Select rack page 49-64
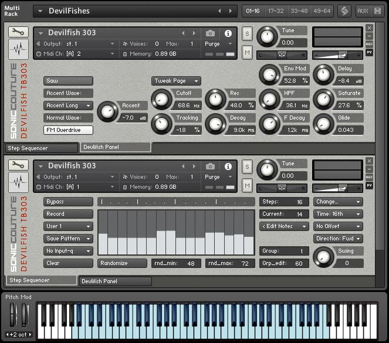 [x=322, y=11]
